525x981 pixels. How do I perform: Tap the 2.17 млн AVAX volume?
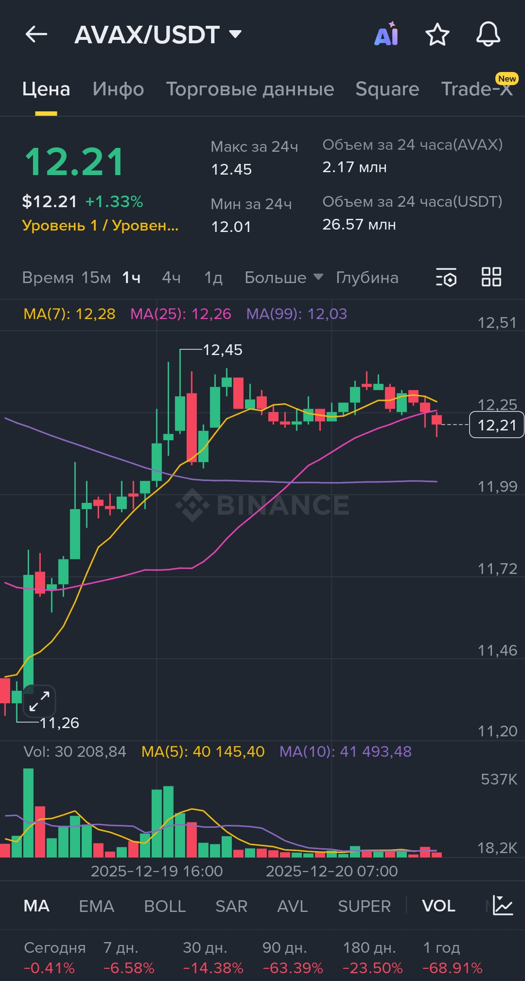coord(354,167)
